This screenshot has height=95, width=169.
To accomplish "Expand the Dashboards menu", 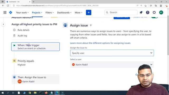I will click(x=64, y=12).
